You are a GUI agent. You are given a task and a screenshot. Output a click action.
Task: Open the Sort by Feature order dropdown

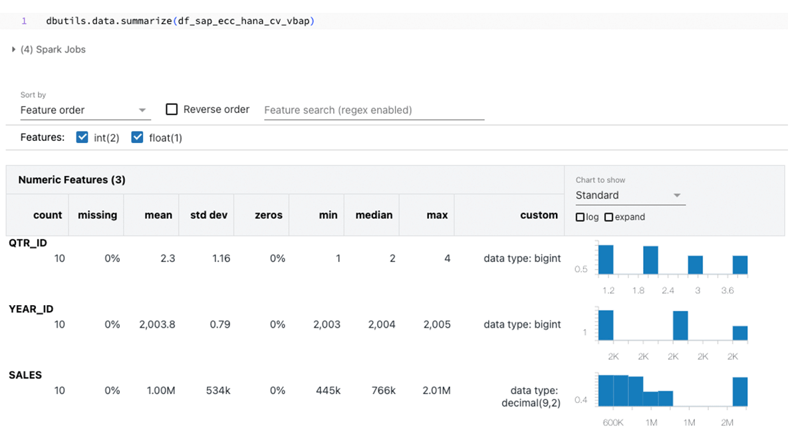pos(84,110)
